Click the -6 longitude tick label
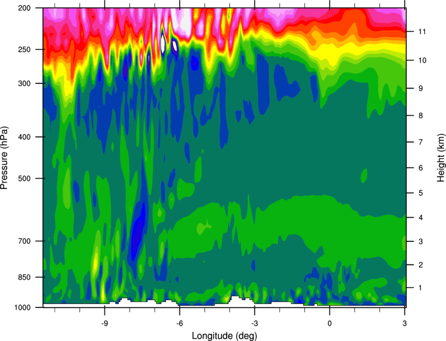 tap(179, 323)
